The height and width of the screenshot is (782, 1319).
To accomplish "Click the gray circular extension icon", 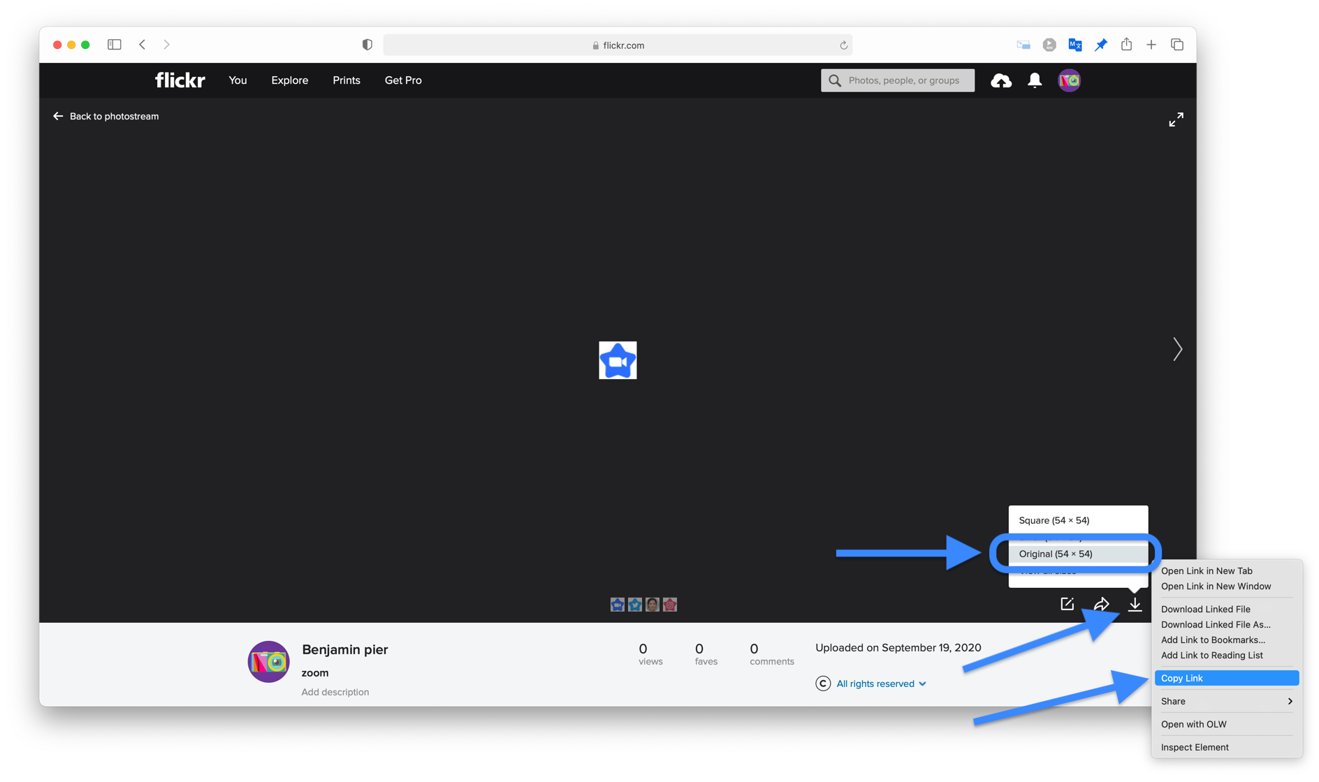I will [x=1049, y=45].
